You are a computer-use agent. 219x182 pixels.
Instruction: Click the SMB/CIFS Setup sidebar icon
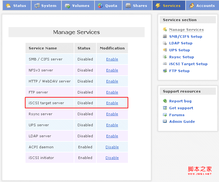tap(165, 37)
